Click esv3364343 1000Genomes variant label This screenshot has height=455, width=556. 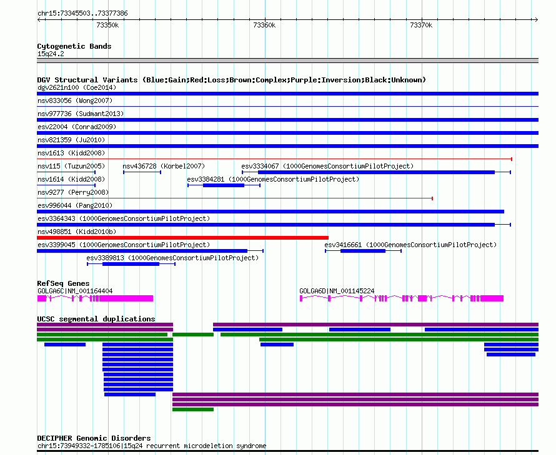tap(124, 218)
